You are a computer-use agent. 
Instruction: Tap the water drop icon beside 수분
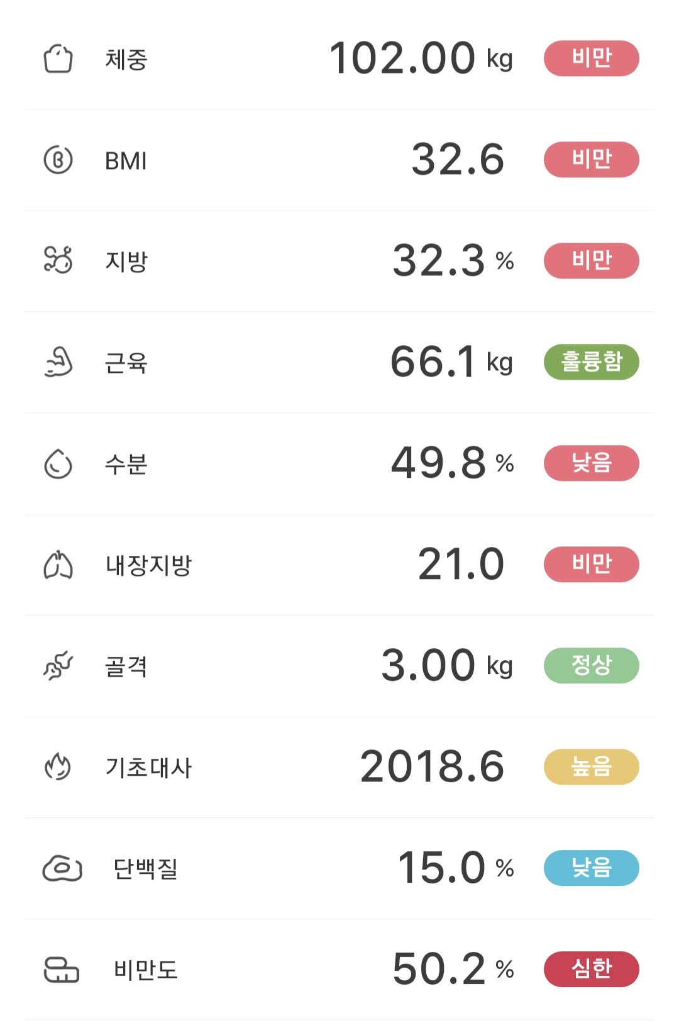coord(58,464)
